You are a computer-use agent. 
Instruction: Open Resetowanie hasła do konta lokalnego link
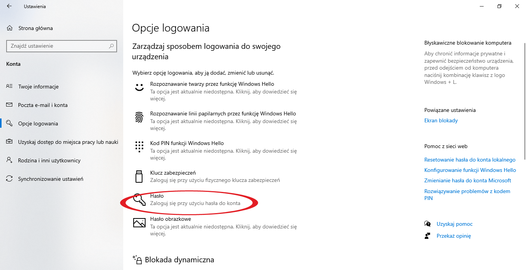point(470,160)
